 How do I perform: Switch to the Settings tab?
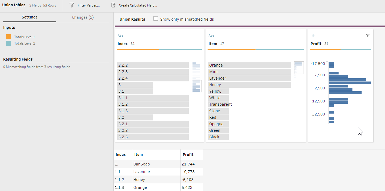(29, 17)
